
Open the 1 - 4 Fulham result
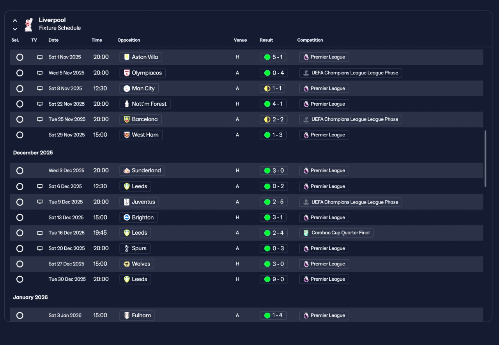click(x=273, y=315)
